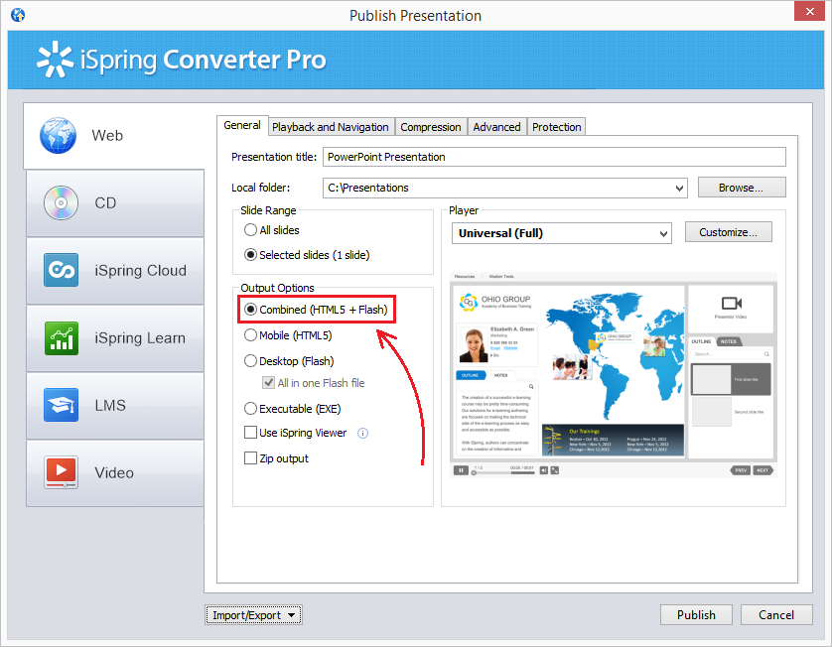
Task: Choose the Video play icon
Action: pyautogui.click(x=61, y=472)
